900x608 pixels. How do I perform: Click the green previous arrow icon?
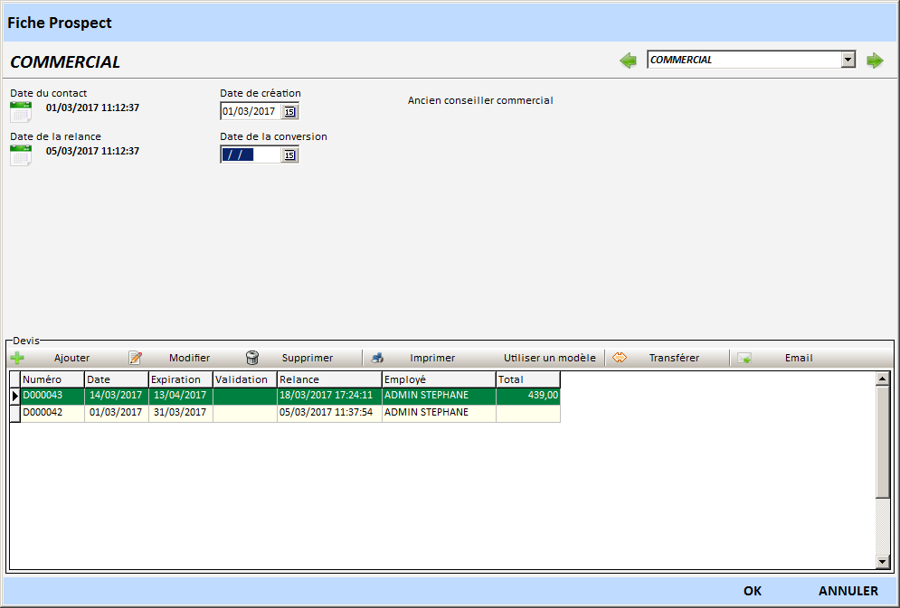click(x=628, y=61)
